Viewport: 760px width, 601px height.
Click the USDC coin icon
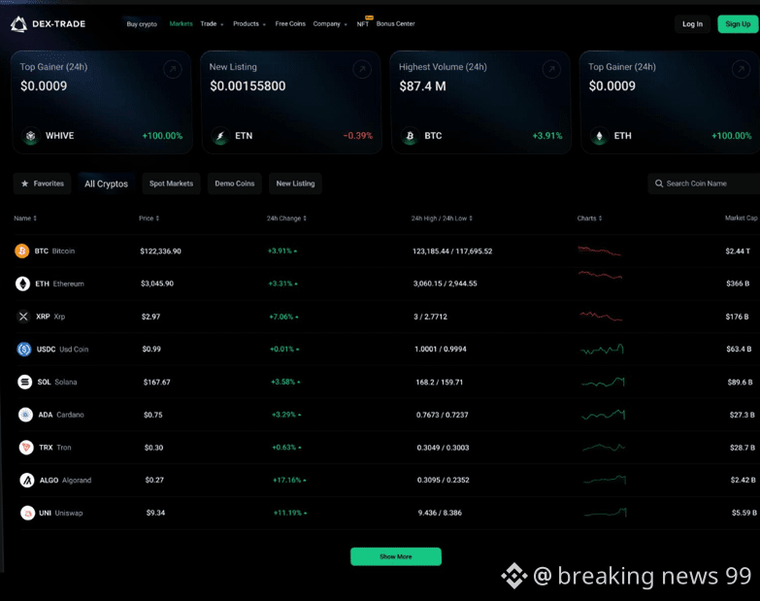pos(24,349)
